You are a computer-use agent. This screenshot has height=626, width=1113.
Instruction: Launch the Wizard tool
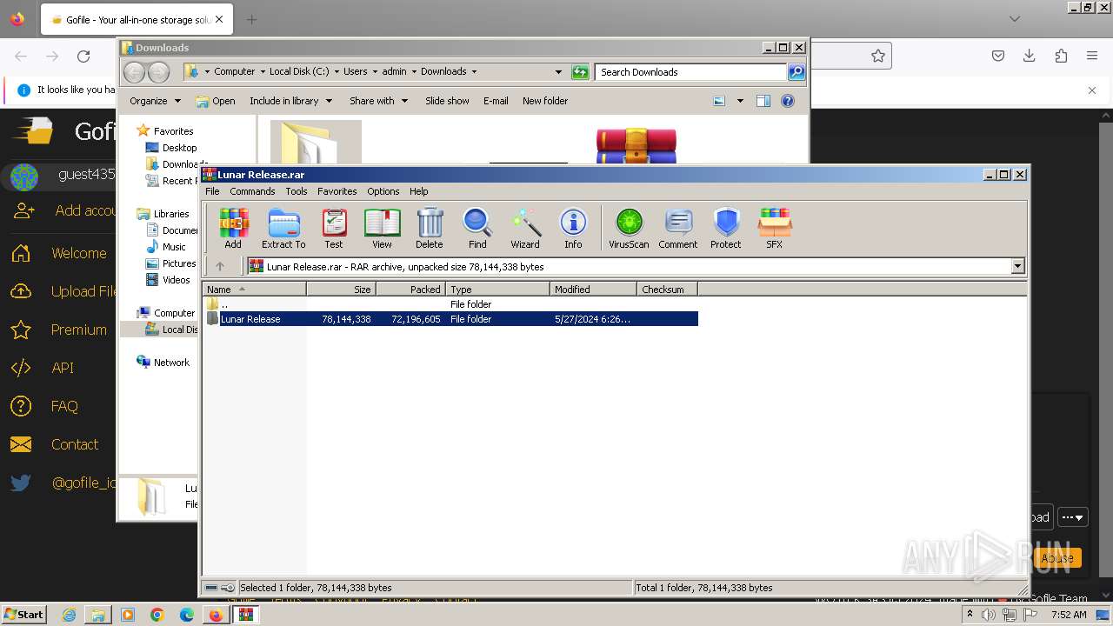click(525, 229)
